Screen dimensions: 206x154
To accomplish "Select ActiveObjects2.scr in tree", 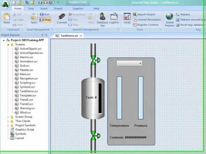I will 31,53.
